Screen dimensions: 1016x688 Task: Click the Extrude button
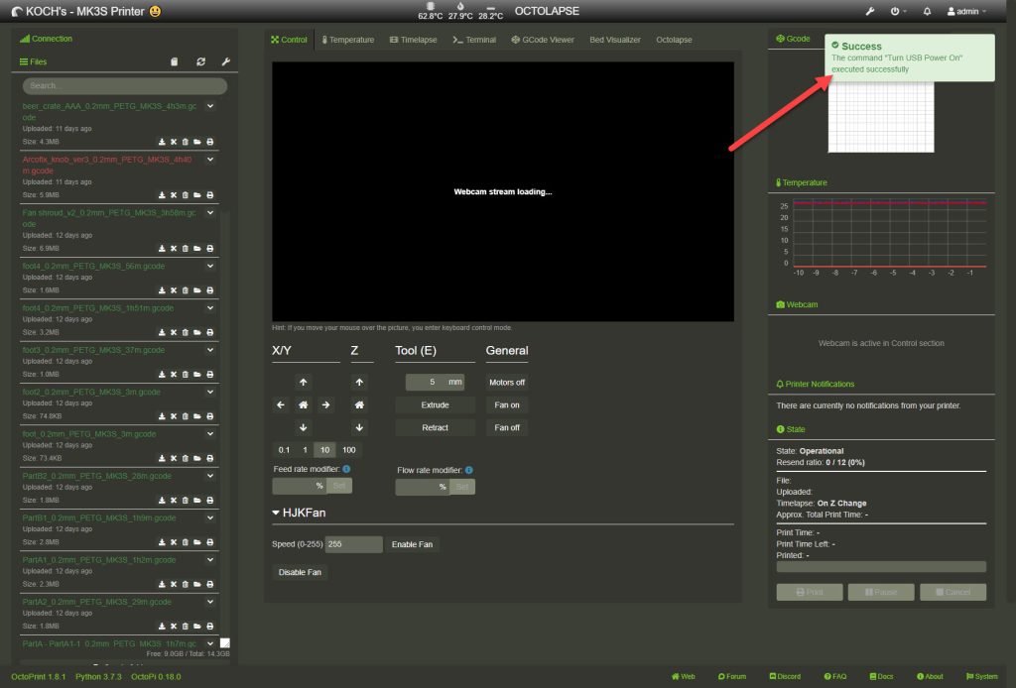point(435,405)
